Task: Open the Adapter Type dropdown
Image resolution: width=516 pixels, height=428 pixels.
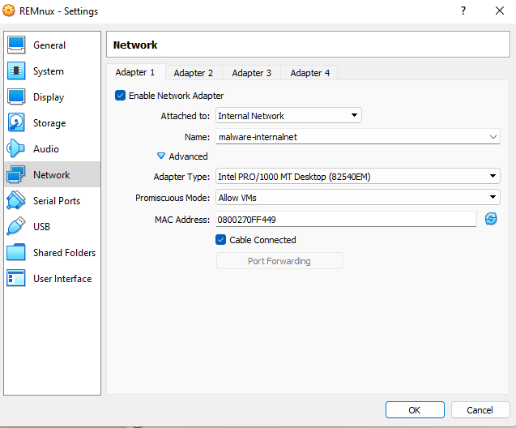Action: pos(357,176)
